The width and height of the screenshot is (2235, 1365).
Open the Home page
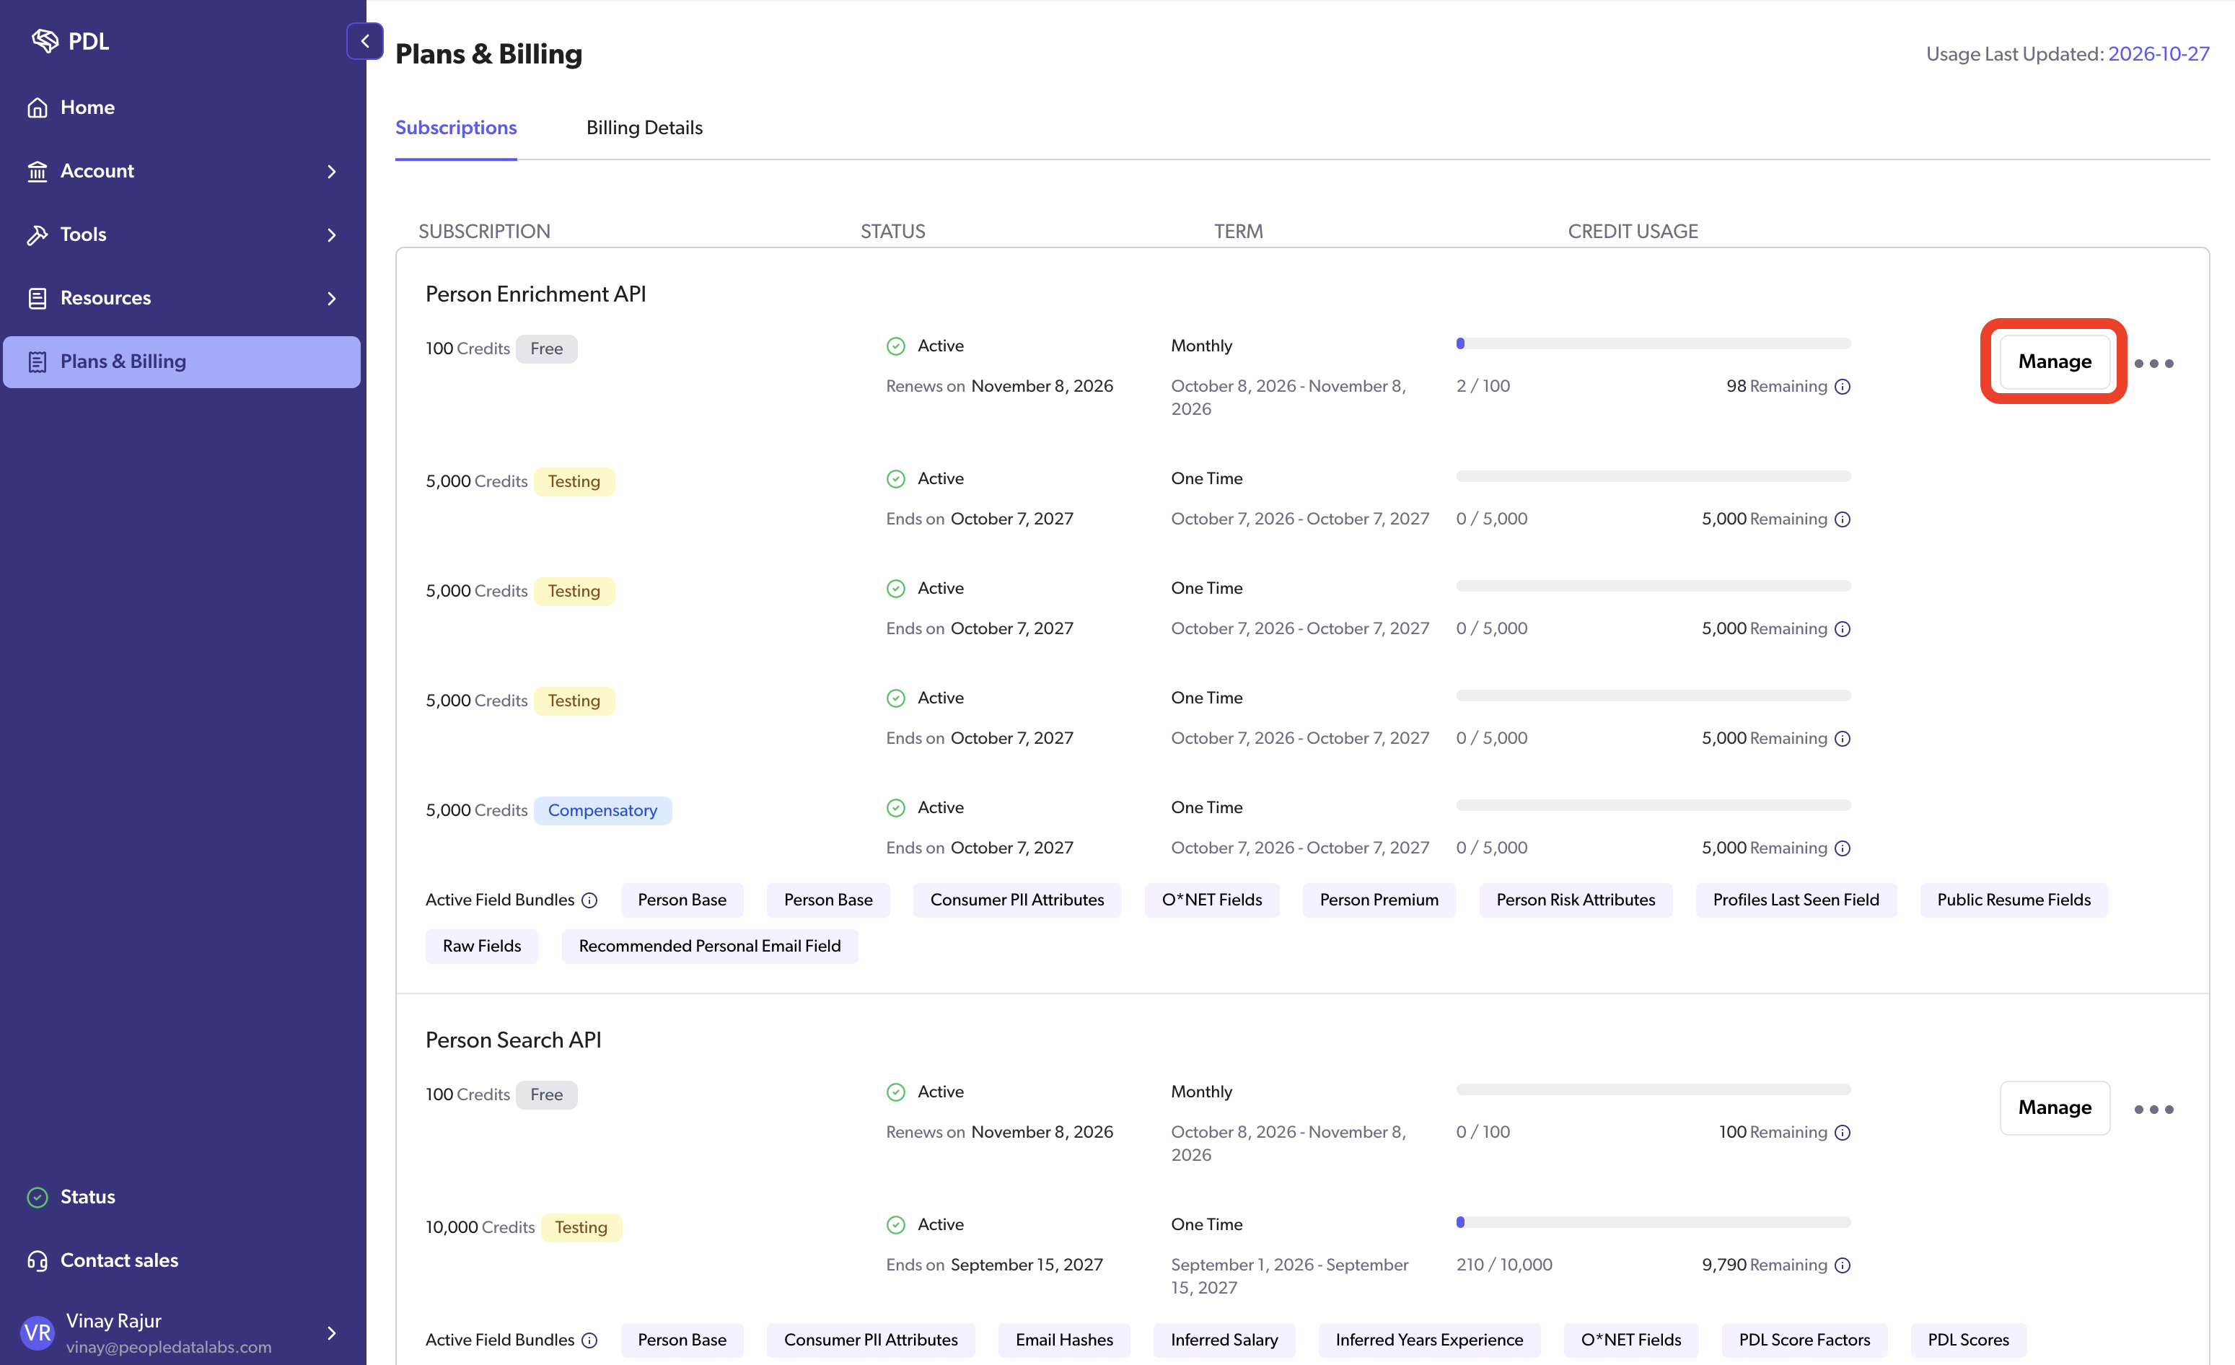coord(181,108)
